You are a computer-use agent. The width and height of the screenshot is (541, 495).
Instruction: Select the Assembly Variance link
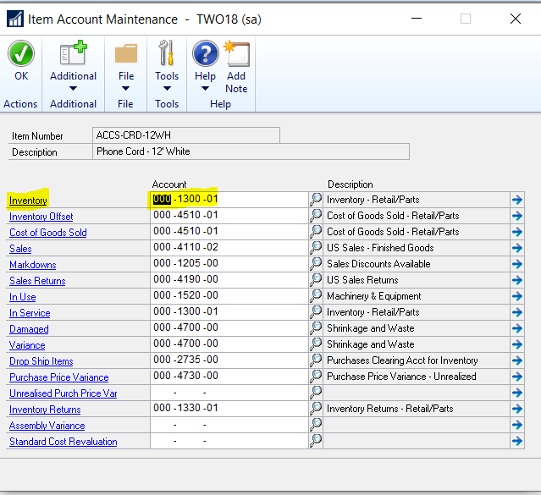[x=47, y=426]
